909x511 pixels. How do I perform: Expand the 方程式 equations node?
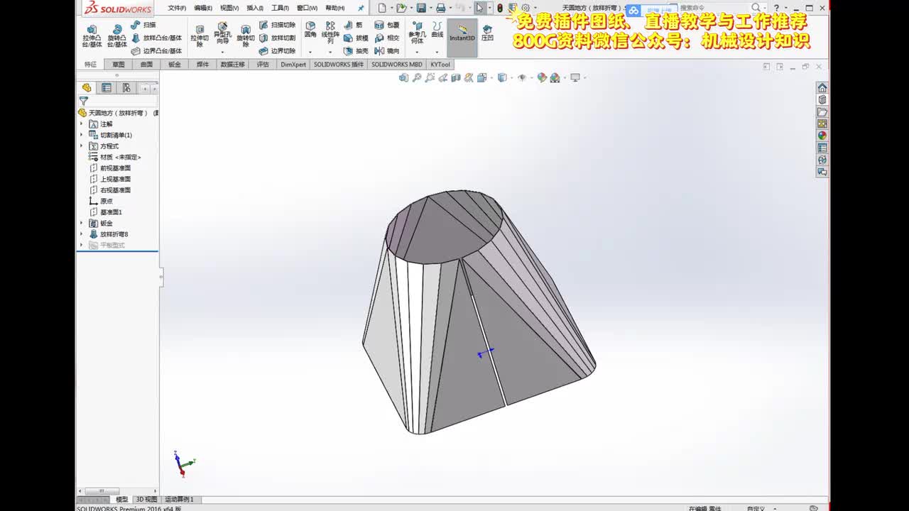coord(81,146)
